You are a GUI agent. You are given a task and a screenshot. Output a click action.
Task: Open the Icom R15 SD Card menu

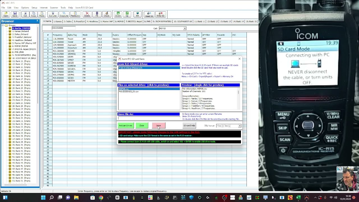point(84,8)
